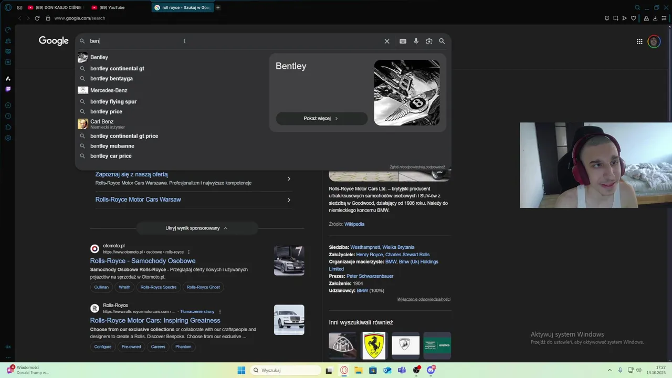
Task: Expand Rolls-Royce Motor Cars Warsaw chevron
Action: coord(289,199)
